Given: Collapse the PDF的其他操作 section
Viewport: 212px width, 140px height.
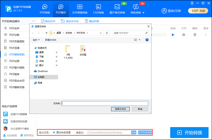Looking at the screenshot, I should click(x=33, y=21).
